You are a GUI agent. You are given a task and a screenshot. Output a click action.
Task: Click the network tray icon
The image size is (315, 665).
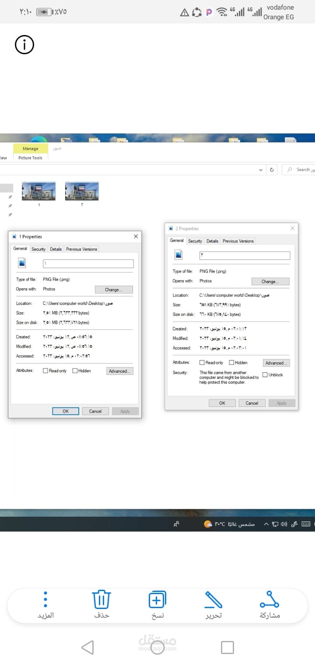pyautogui.click(x=275, y=524)
